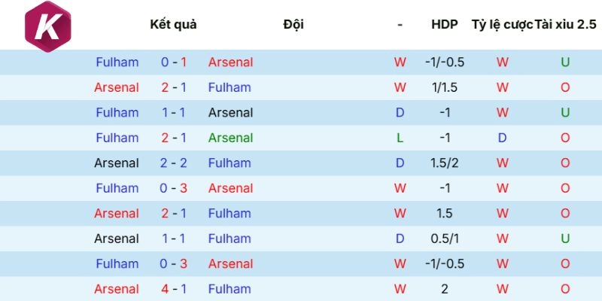Select the 1.5/2 handicap value
Screen dimensions: 602x301
pos(444,163)
